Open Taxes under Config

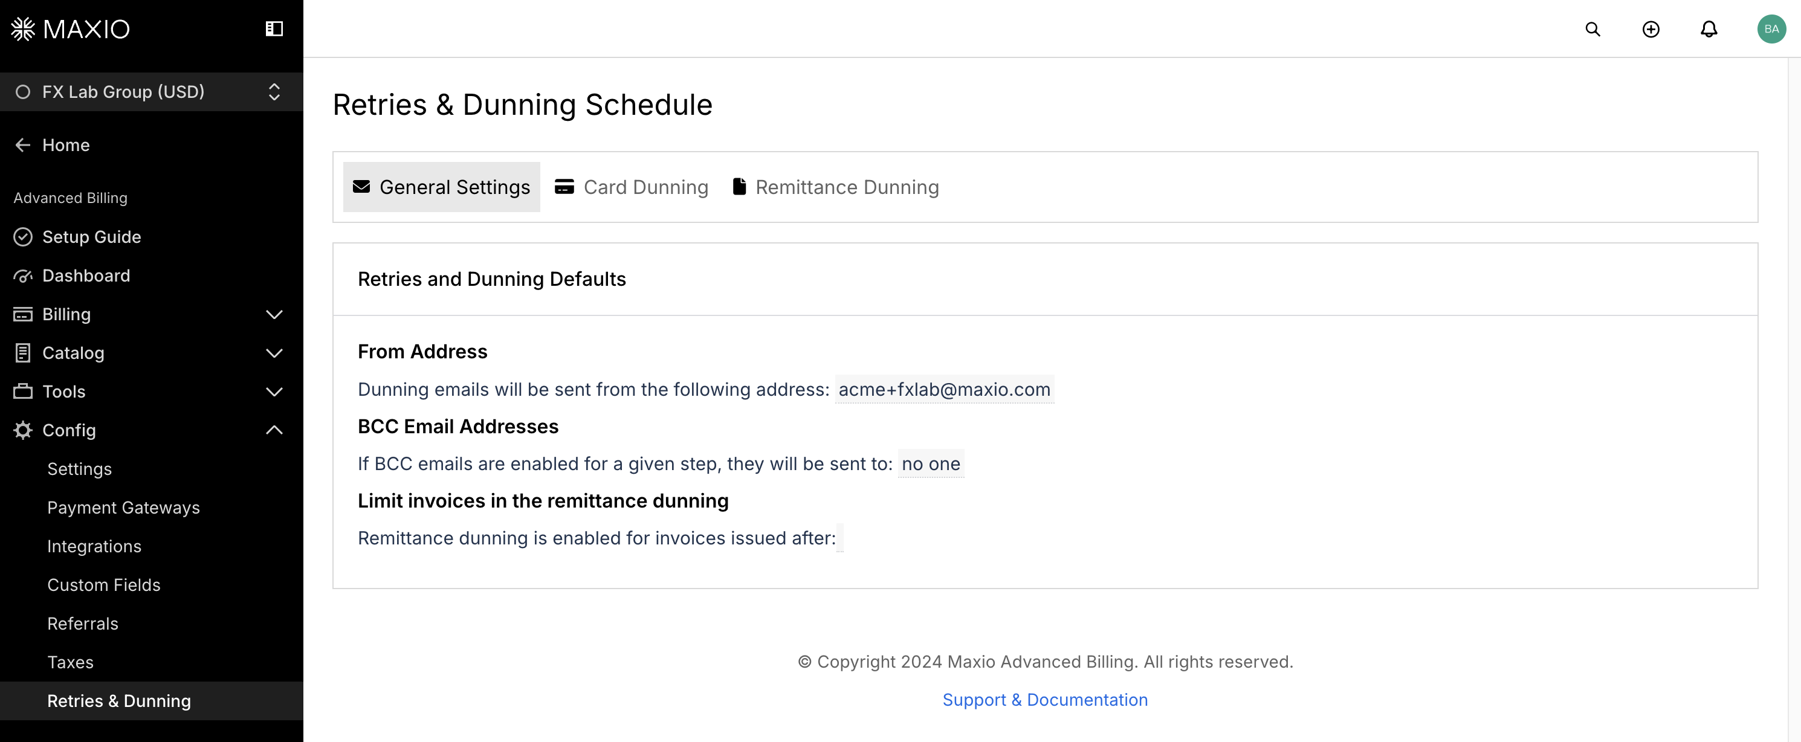70,662
